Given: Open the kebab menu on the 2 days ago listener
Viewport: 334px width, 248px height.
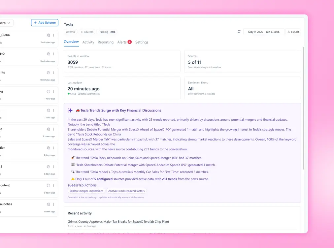Looking at the screenshot, I should click(x=53, y=148).
